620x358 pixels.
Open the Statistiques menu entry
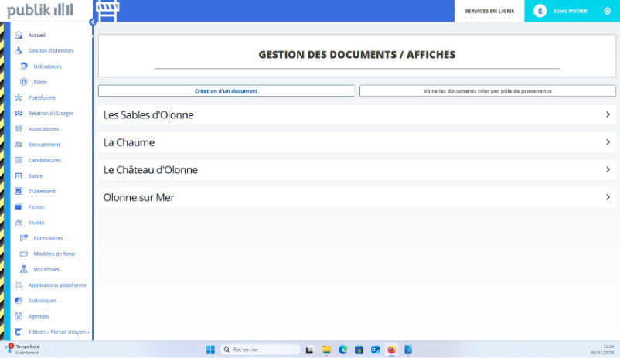[43, 301]
